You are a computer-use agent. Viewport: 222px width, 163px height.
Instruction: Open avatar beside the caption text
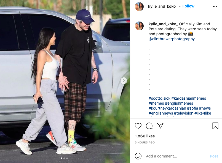coord(139,26)
